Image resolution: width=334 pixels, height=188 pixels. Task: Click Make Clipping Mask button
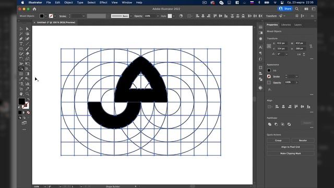point(291,153)
